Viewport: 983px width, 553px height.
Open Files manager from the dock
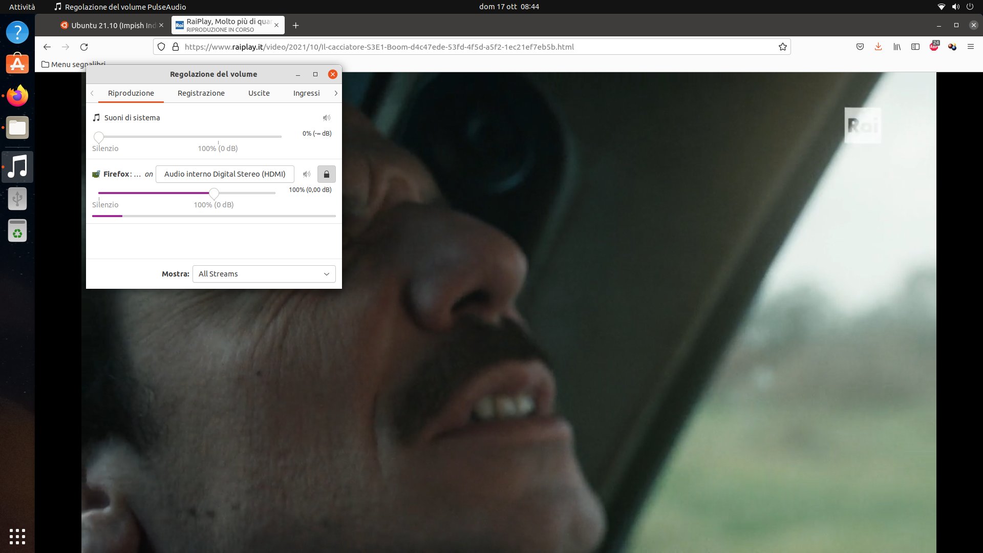[x=17, y=127]
